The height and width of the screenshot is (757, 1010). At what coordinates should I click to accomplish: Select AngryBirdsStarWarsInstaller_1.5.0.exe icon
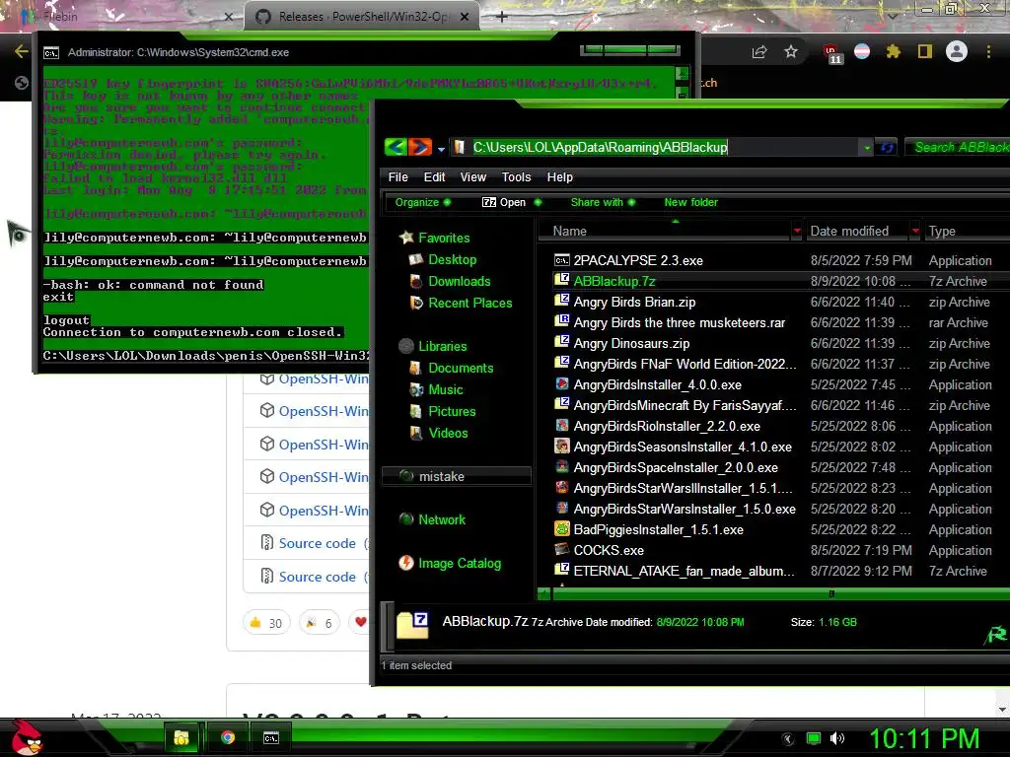coord(561,508)
